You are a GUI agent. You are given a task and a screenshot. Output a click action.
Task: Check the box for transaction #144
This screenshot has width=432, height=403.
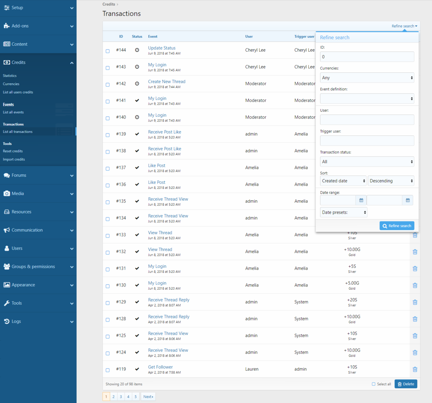[108, 51]
